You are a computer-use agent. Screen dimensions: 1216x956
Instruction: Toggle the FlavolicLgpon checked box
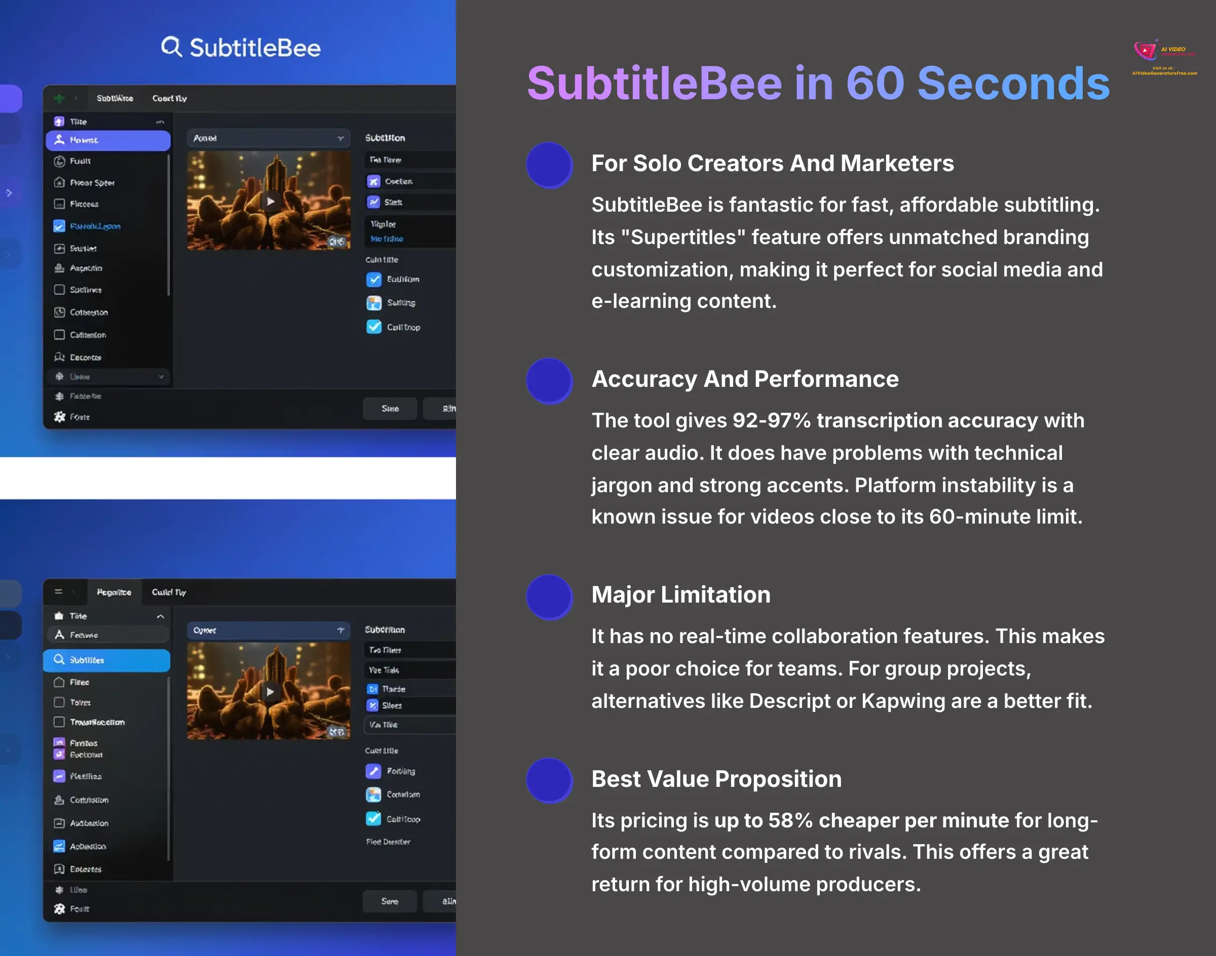pos(59,226)
